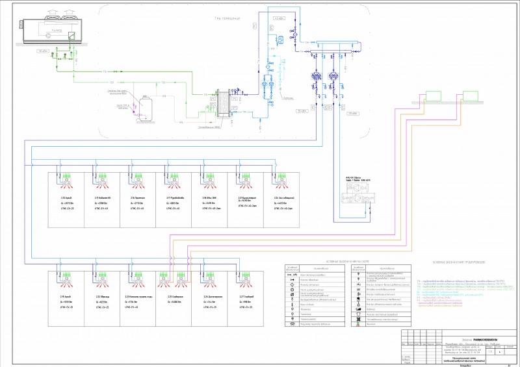
Task: Click the manometer symbol in legend
Action: (x=292, y=309)
